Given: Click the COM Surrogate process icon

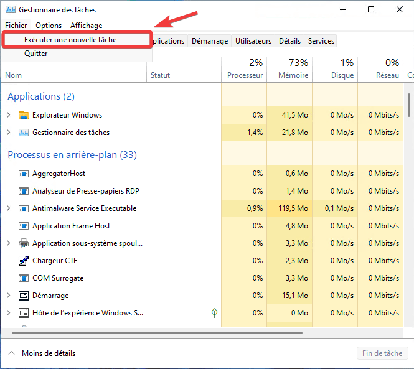Looking at the screenshot, I should pos(24,278).
